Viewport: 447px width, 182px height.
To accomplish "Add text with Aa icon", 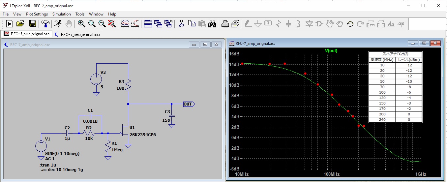I will point(391,24).
